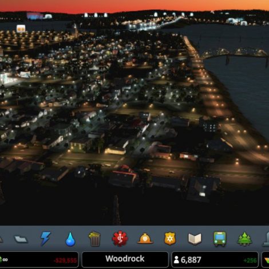Screen dimensions: 269x269
Task: Select the Fire Department helmet icon
Action: coord(145,239)
